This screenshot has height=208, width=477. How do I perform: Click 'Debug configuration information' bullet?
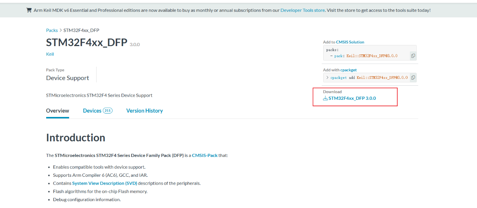[87, 200]
